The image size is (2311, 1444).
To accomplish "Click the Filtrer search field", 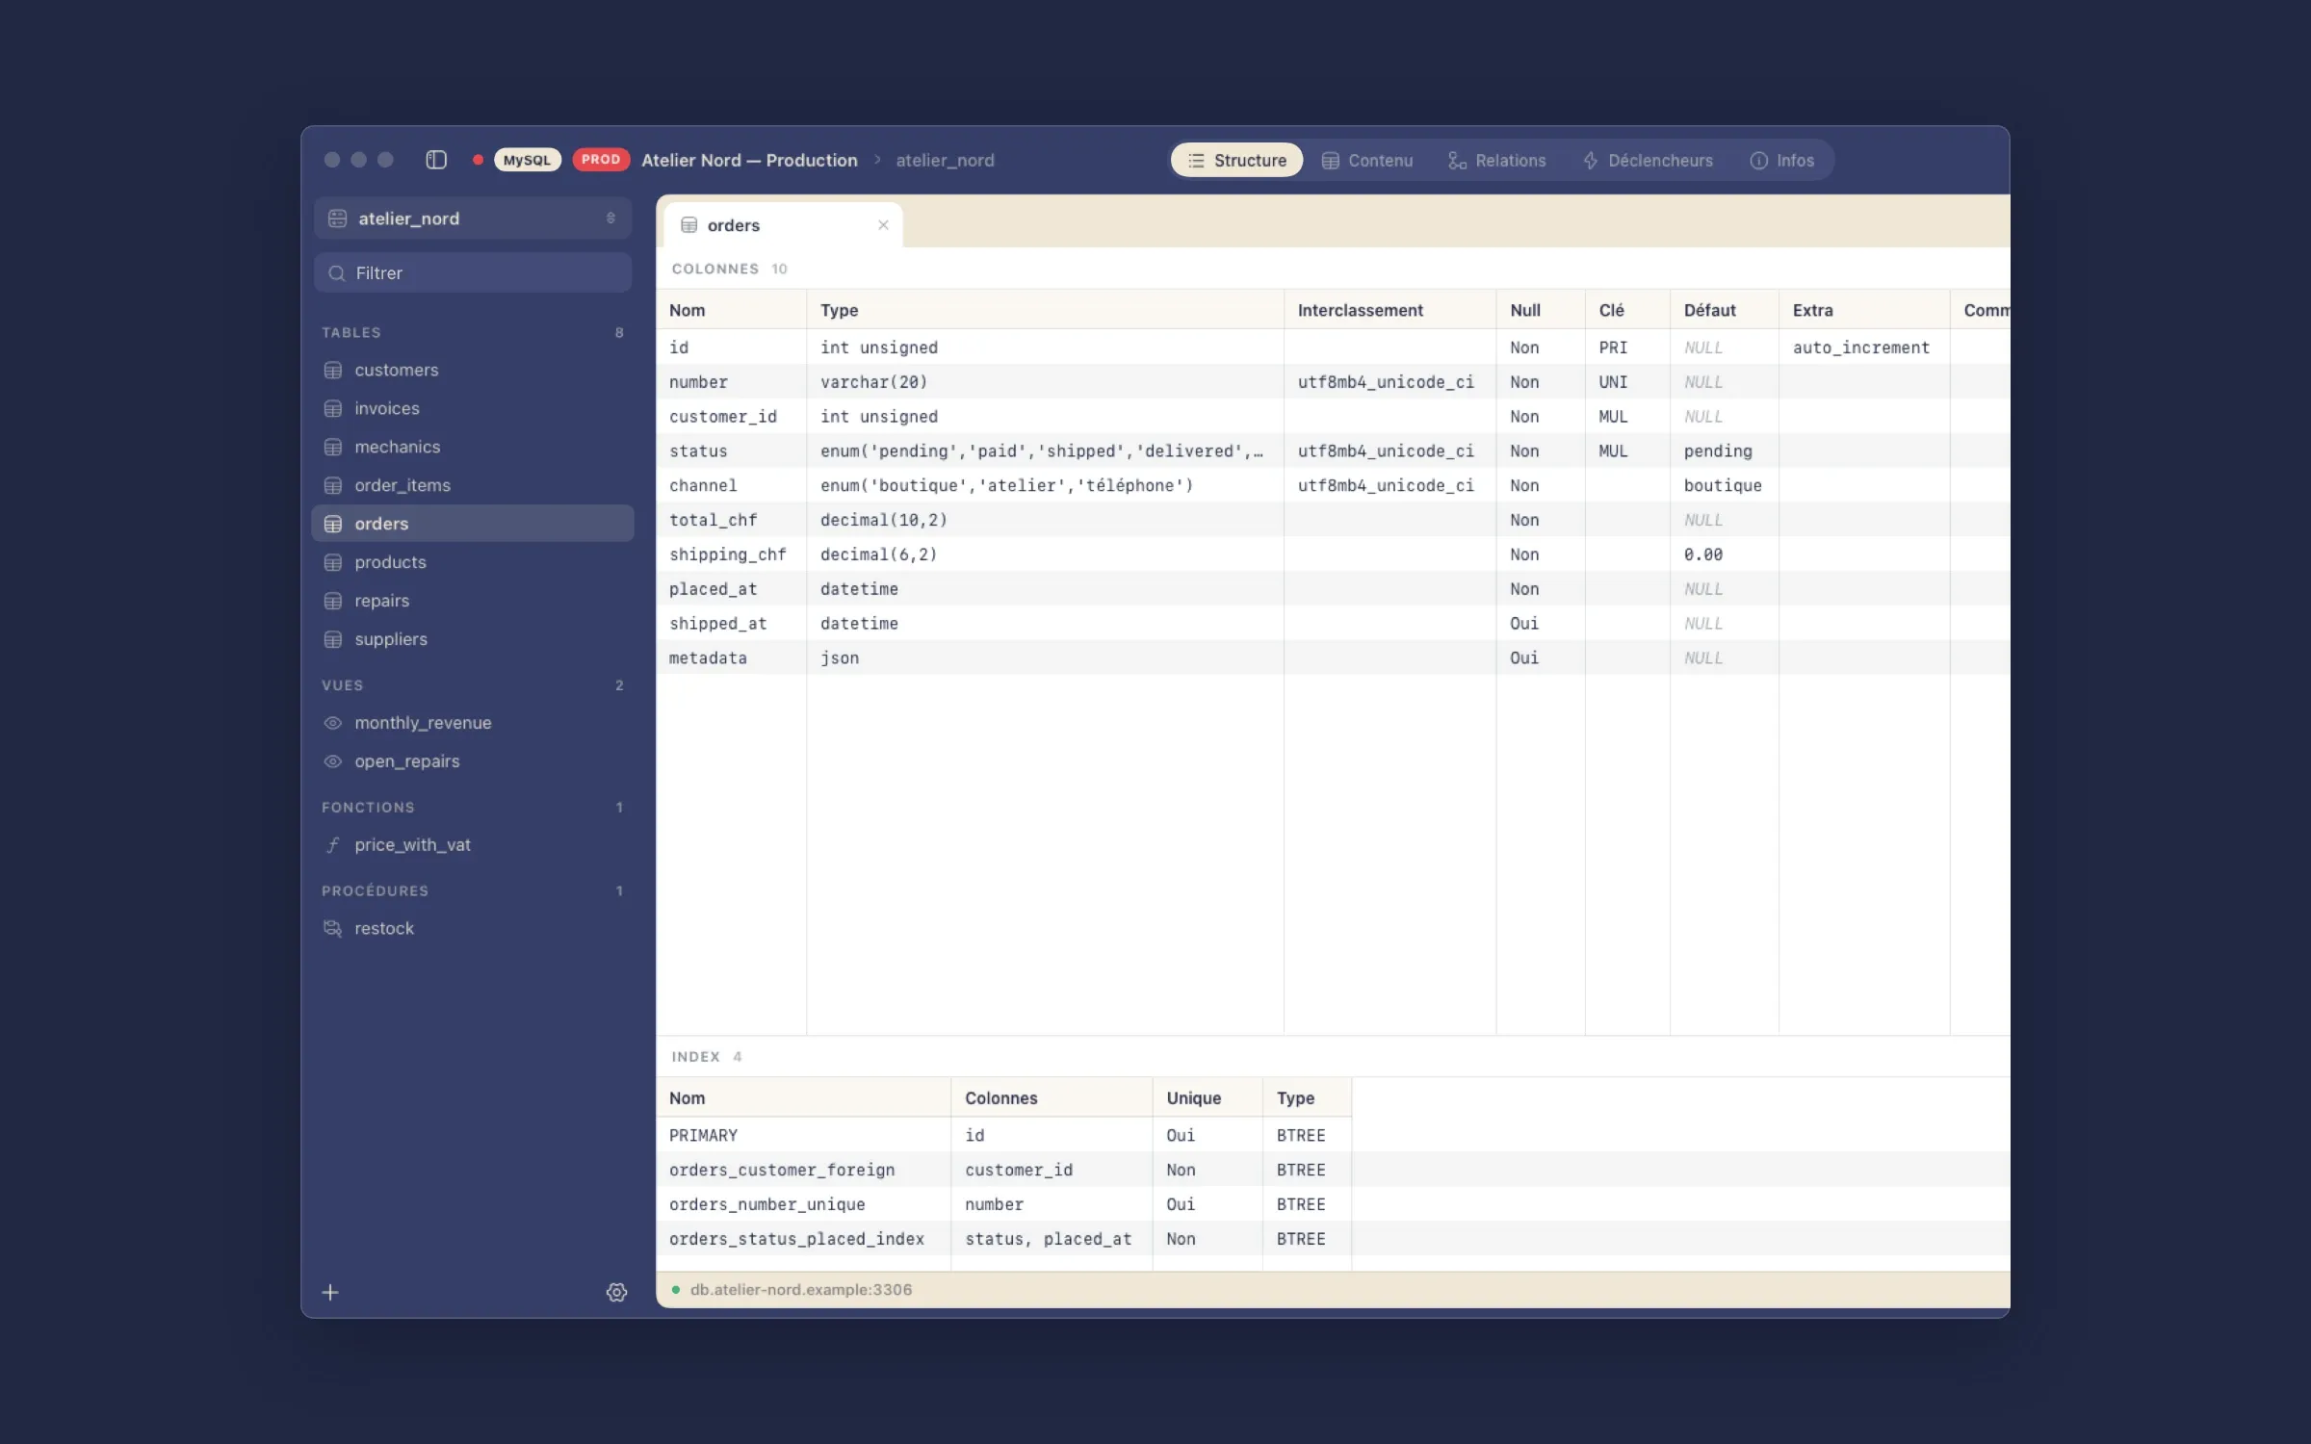I will (473, 273).
